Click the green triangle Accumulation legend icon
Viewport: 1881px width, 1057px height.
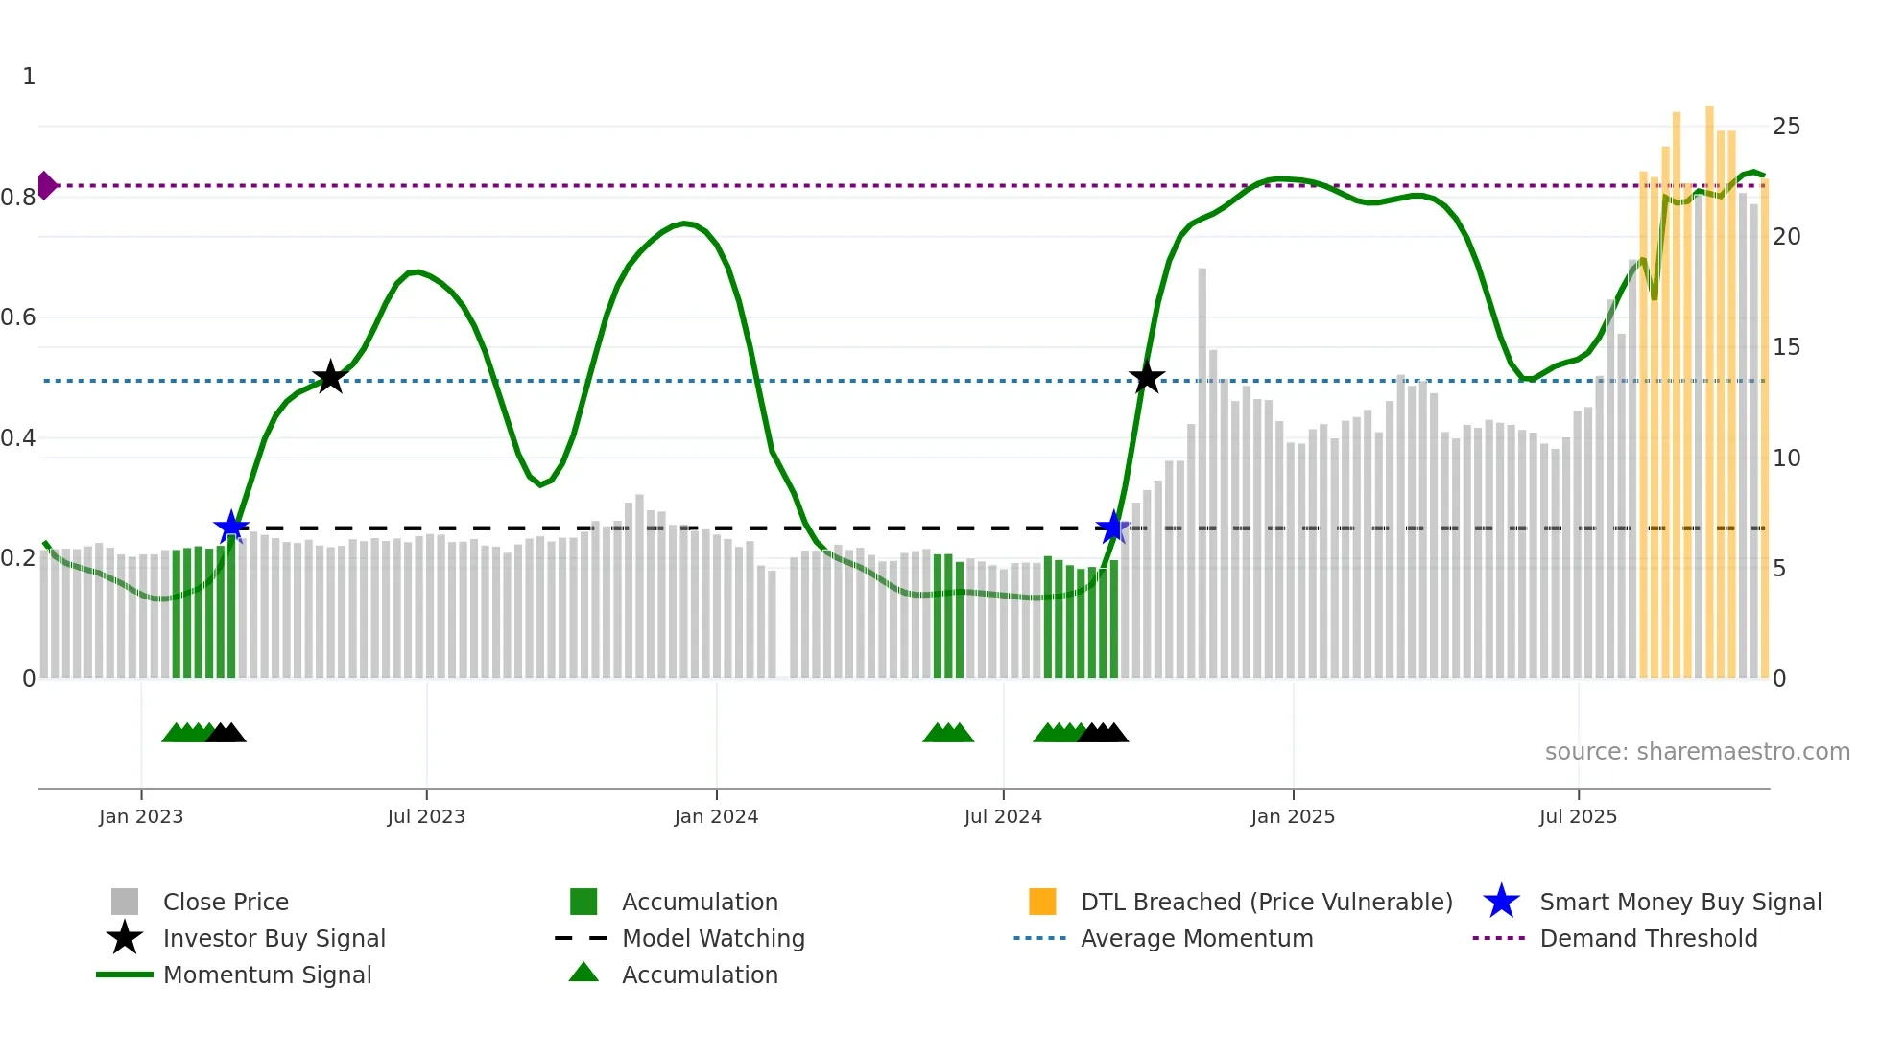click(583, 974)
